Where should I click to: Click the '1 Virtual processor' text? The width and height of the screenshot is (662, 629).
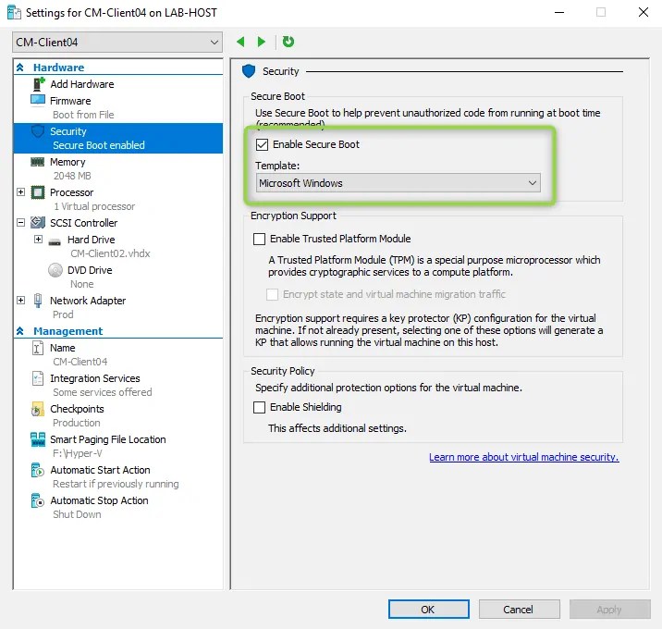pyautogui.click(x=94, y=206)
